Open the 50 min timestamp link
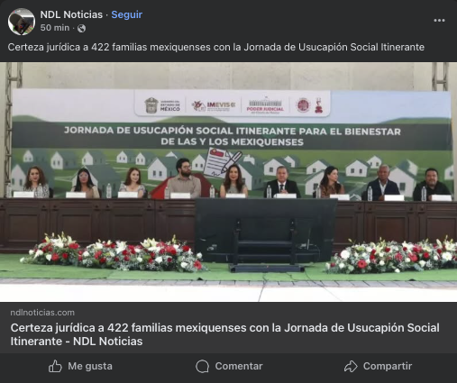The image size is (457, 383). [x=55, y=28]
